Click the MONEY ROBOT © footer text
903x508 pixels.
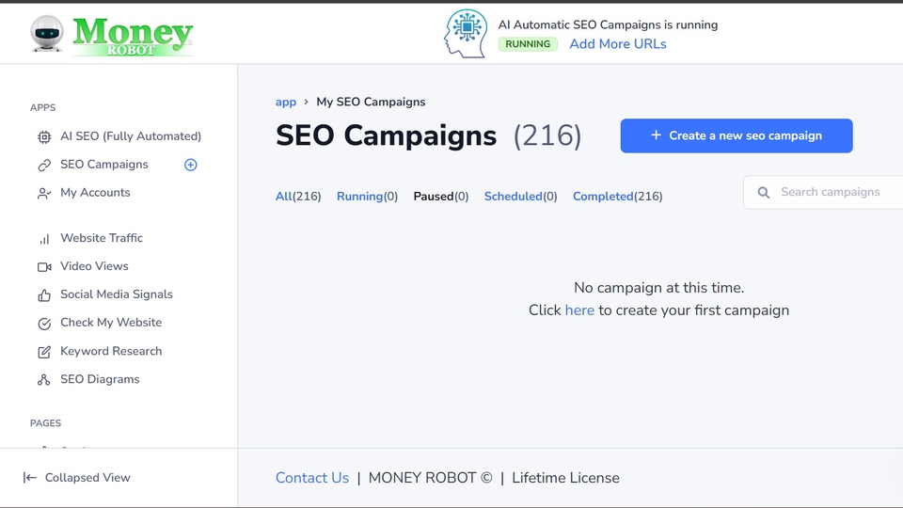[x=430, y=478]
